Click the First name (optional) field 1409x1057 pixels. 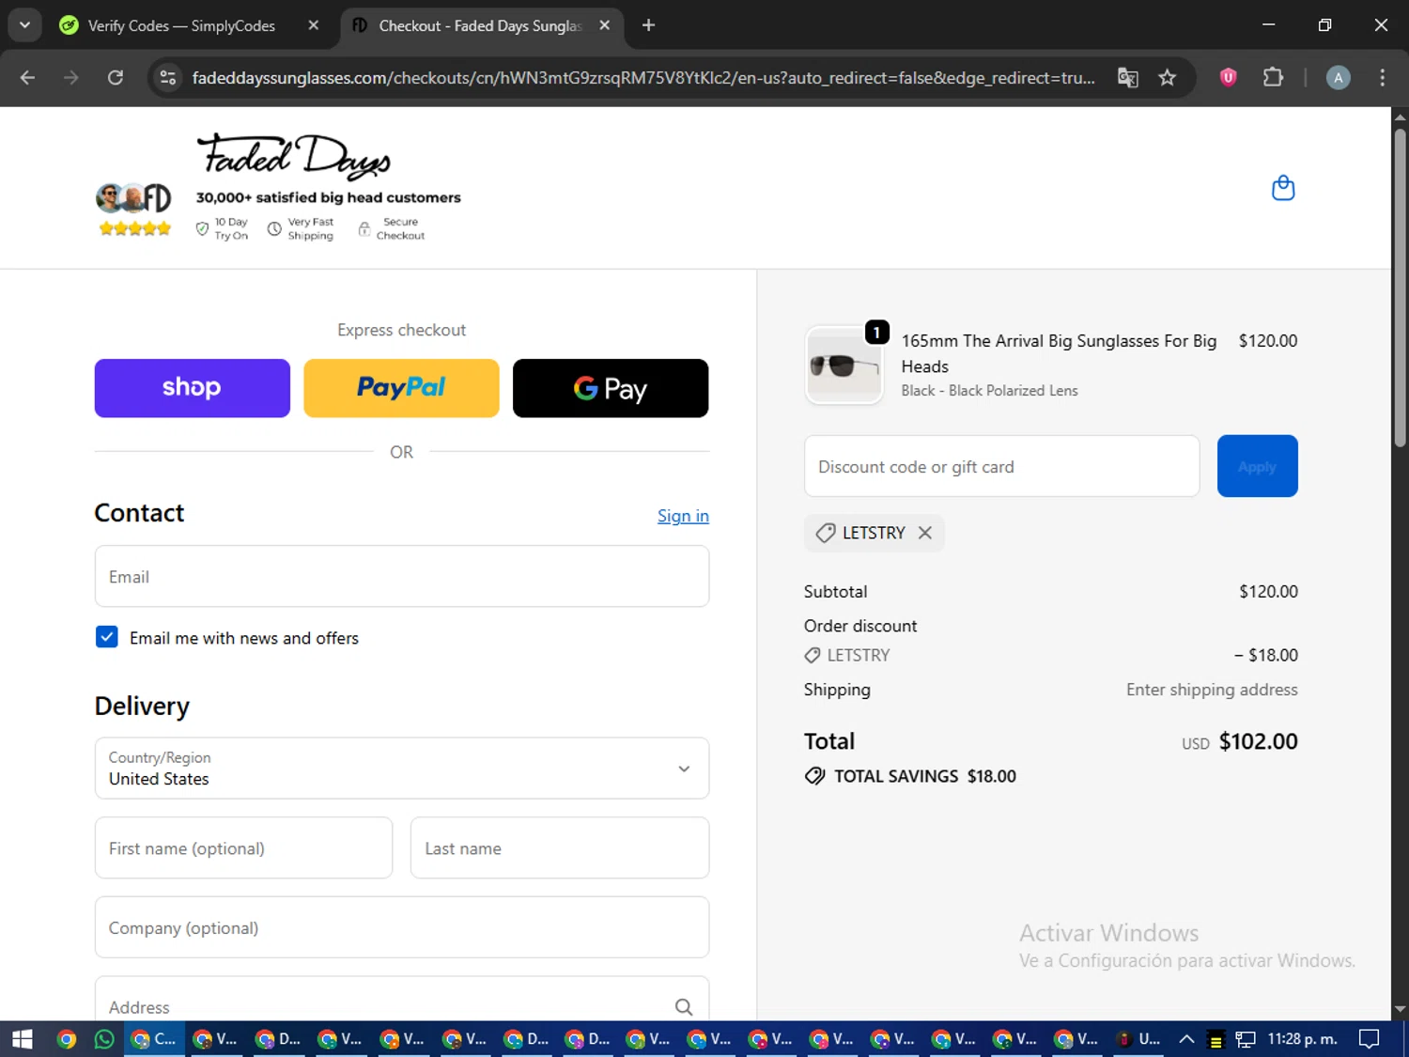click(243, 847)
